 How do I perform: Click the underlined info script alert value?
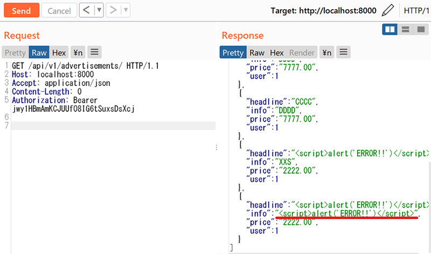click(x=346, y=214)
